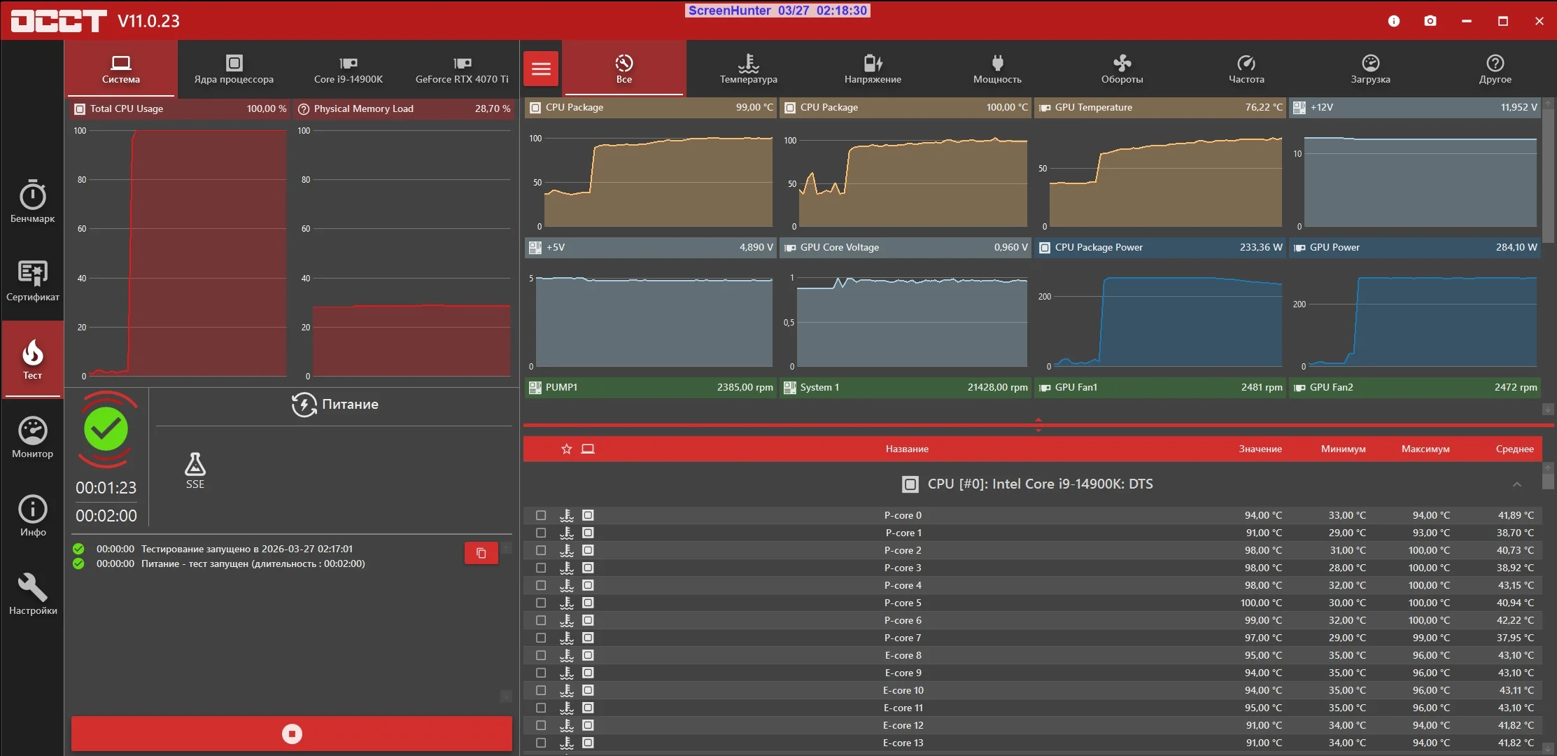Stop the running test with red button

(292, 734)
